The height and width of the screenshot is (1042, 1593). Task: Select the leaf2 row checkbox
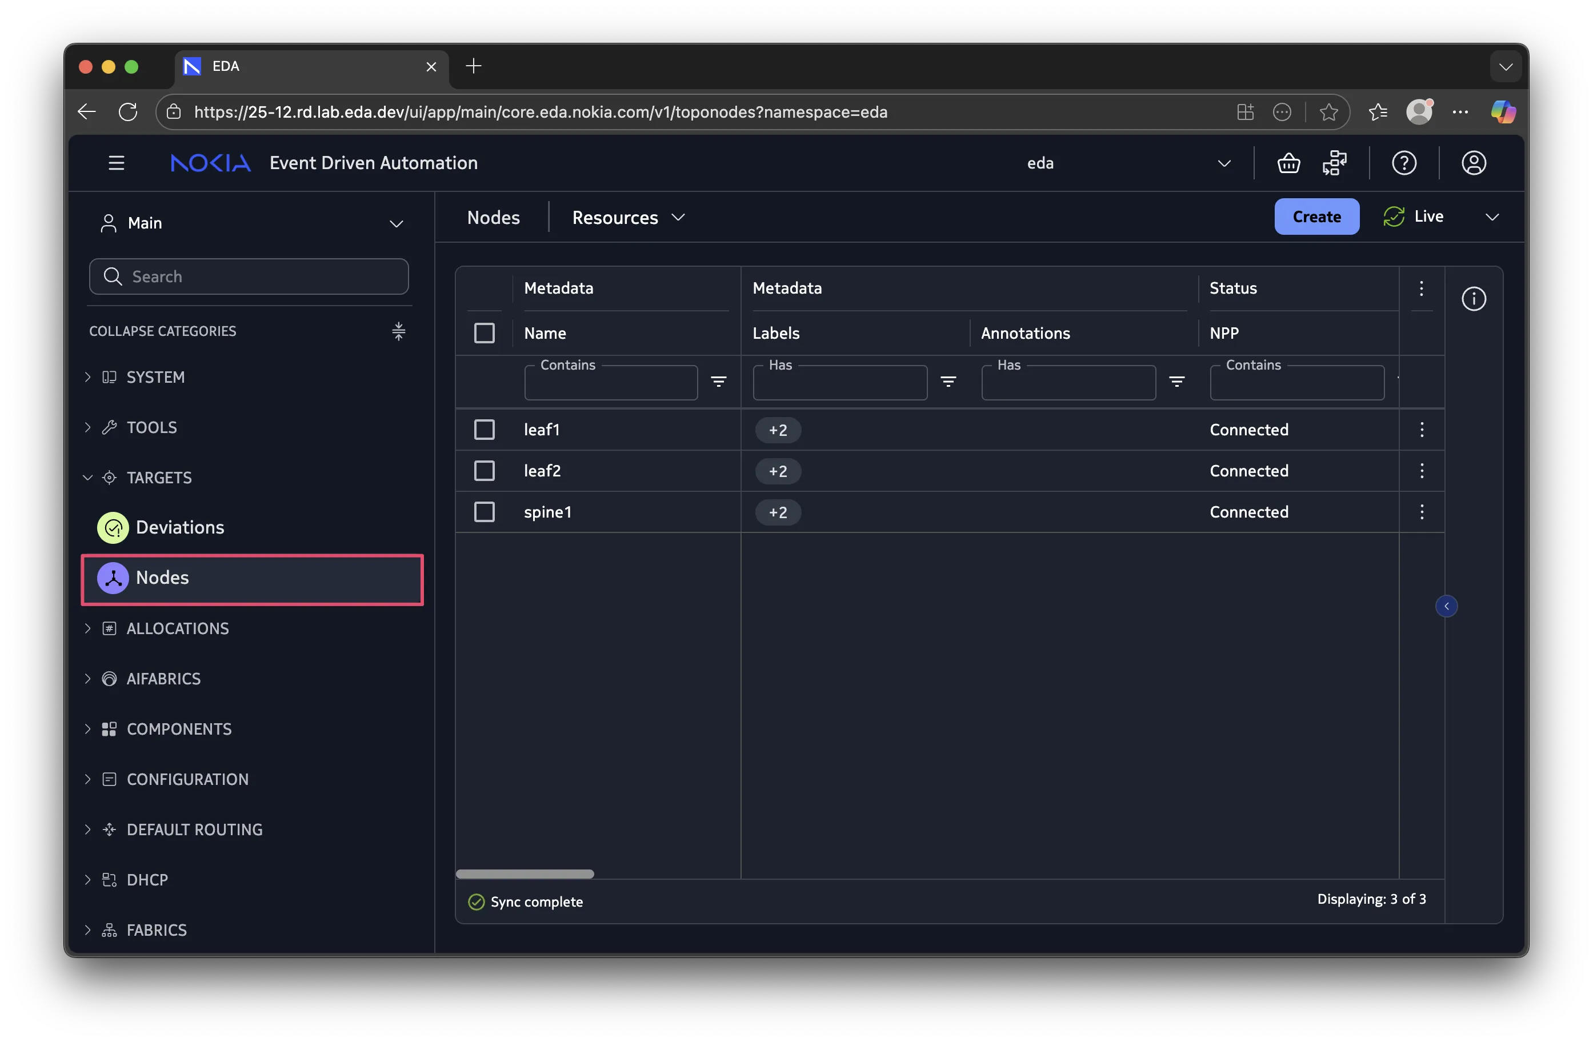pos(484,471)
